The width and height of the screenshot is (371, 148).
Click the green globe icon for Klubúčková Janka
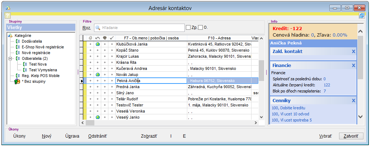98,44
